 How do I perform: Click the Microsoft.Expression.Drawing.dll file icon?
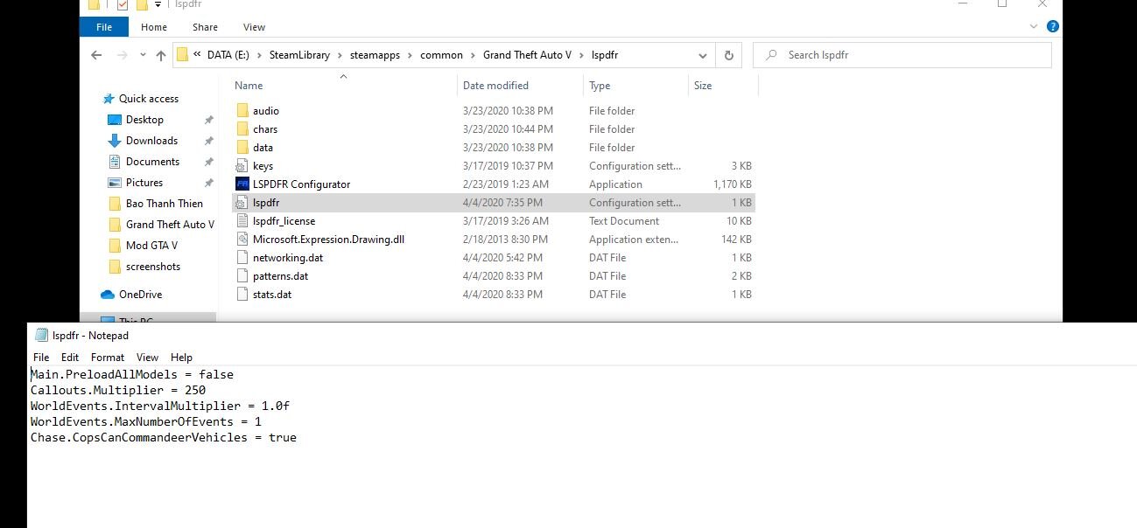coord(243,240)
